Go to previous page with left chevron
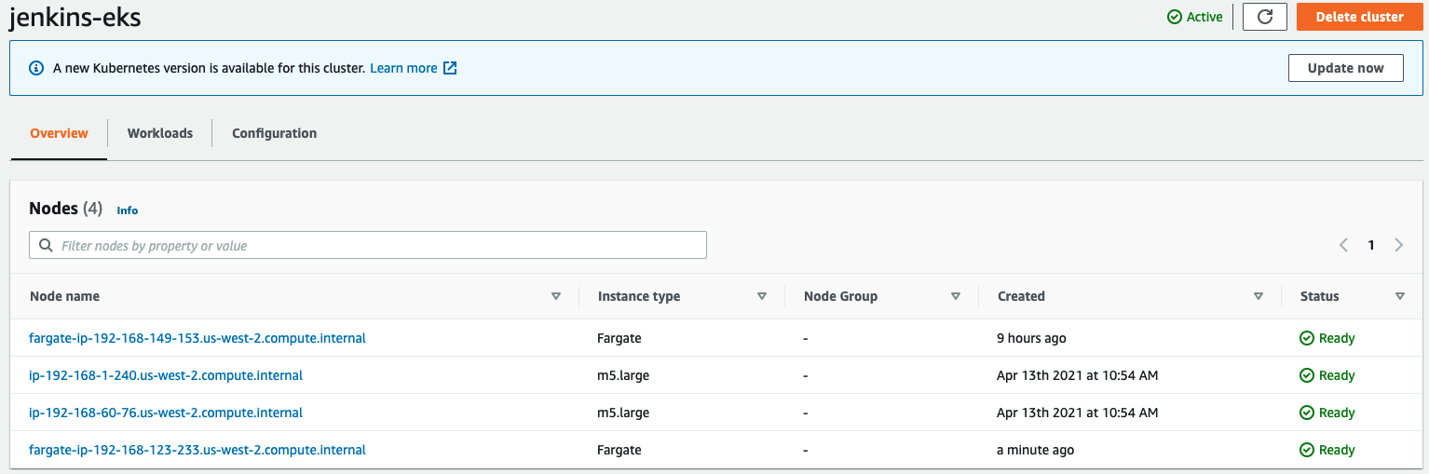Image resolution: width=1429 pixels, height=474 pixels. pyautogui.click(x=1343, y=246)
